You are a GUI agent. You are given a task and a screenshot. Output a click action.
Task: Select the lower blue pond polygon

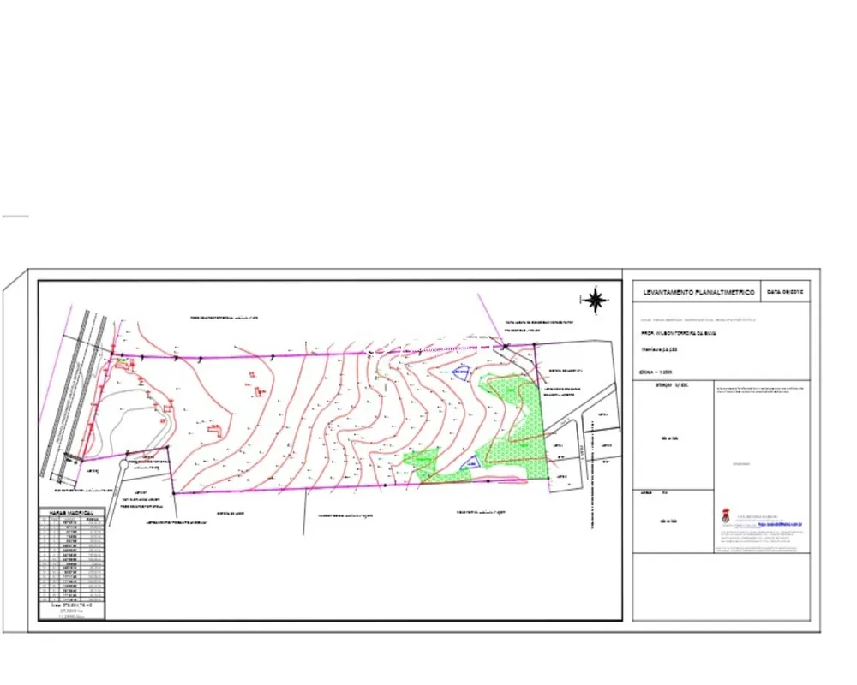(470, 464)
